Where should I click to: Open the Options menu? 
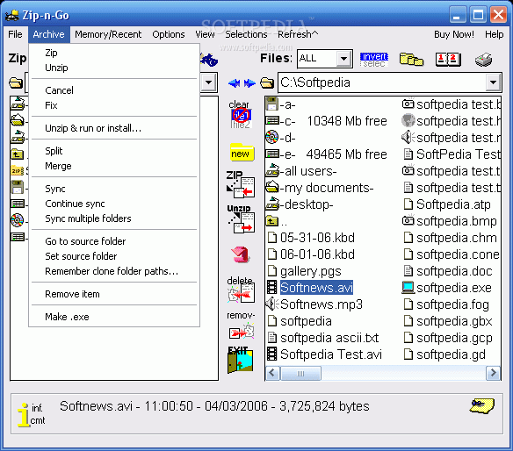pos(169,34)
